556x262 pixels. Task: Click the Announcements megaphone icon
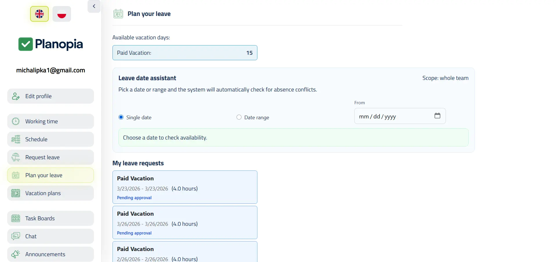click(x=16, y=254)
